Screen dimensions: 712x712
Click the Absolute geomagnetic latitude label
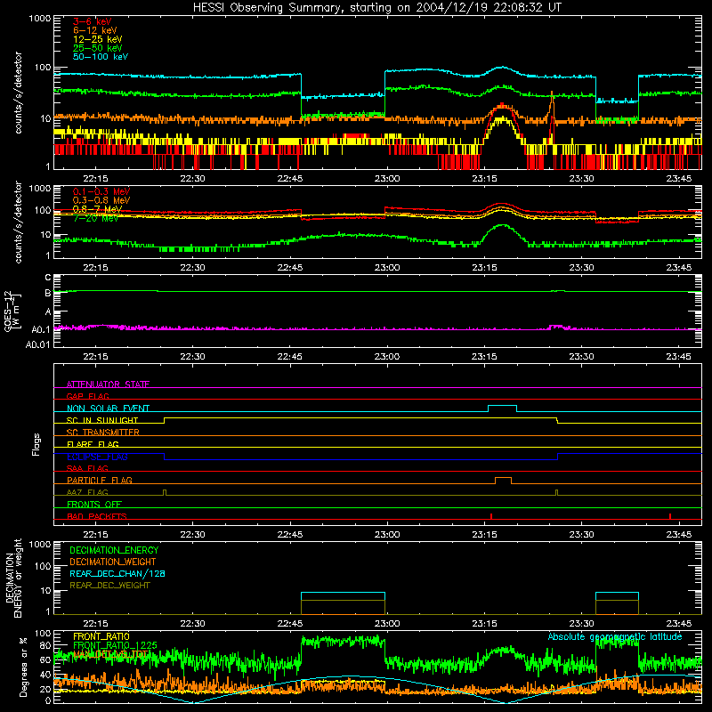pyautogui.click(x=615, y=636)
